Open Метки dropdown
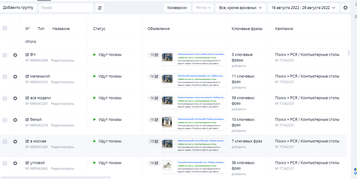The image size is (357, 179). tap(203, 8)
